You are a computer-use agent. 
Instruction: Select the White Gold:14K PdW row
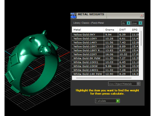point(106,74)
